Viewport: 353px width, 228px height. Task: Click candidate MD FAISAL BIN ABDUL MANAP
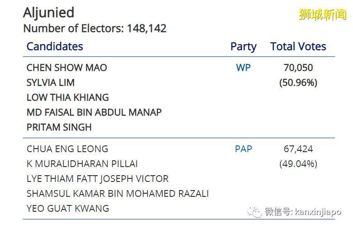[x=94, y=112]
